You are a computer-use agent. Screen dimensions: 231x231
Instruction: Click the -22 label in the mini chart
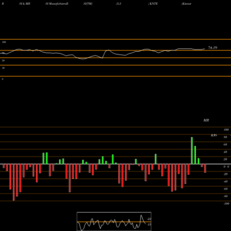point(149,219)
